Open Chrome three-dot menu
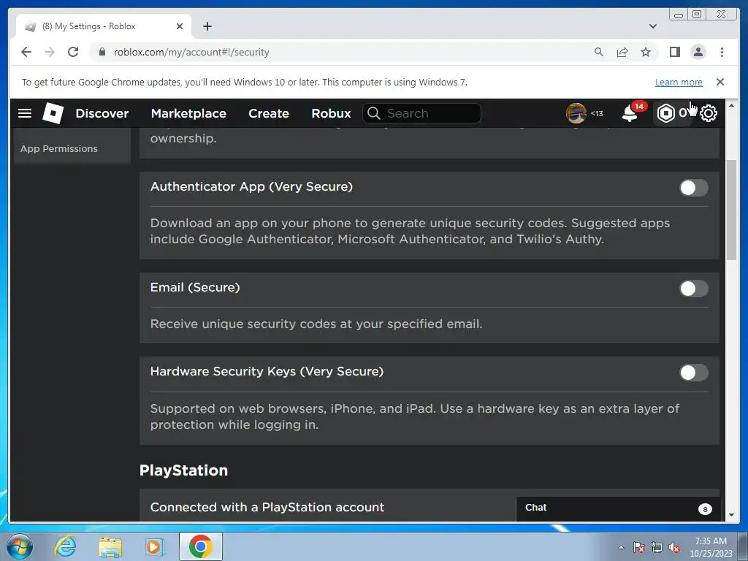Screen dimensions: 748x561 [x=722, y=52]
